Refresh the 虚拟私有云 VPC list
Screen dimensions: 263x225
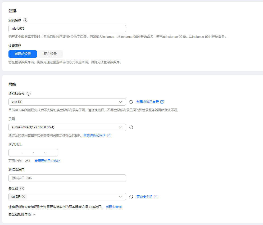(131, 102)
